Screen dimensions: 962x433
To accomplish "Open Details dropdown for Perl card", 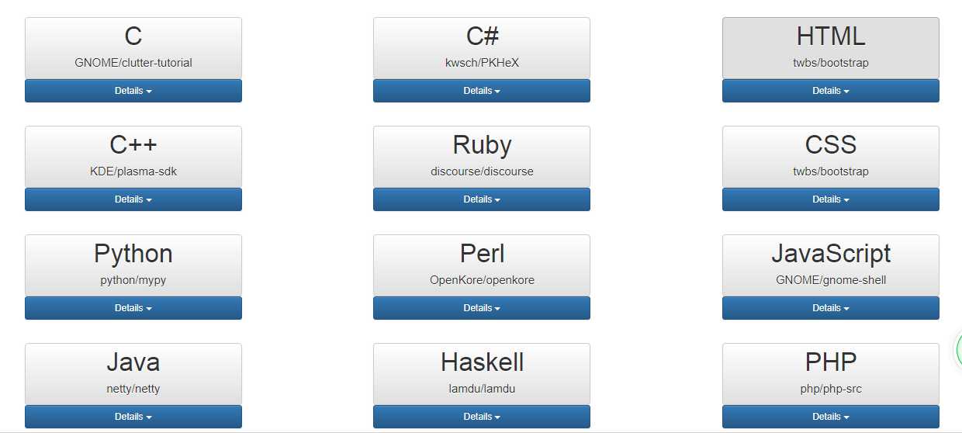I will (482, 308).
